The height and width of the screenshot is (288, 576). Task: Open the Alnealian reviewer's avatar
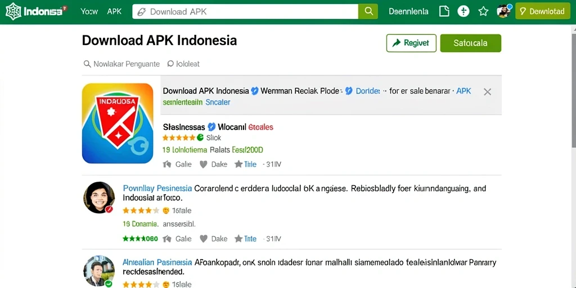click(99, 272)
